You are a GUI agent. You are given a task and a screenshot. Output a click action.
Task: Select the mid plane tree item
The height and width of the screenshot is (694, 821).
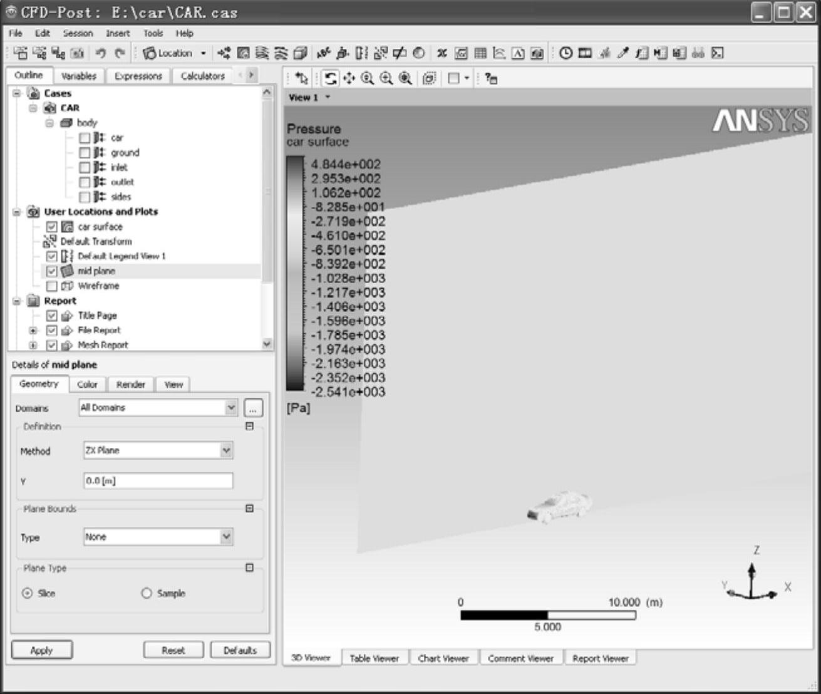(96, 271)
